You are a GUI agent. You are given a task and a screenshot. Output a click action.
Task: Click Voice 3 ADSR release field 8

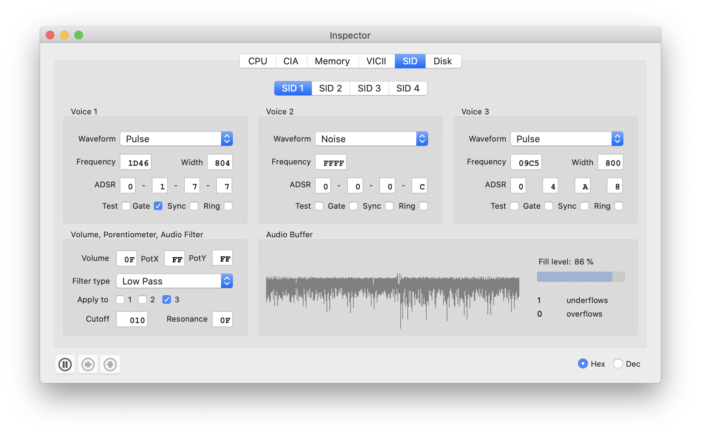pyautogui.click(x=615, y=186)
